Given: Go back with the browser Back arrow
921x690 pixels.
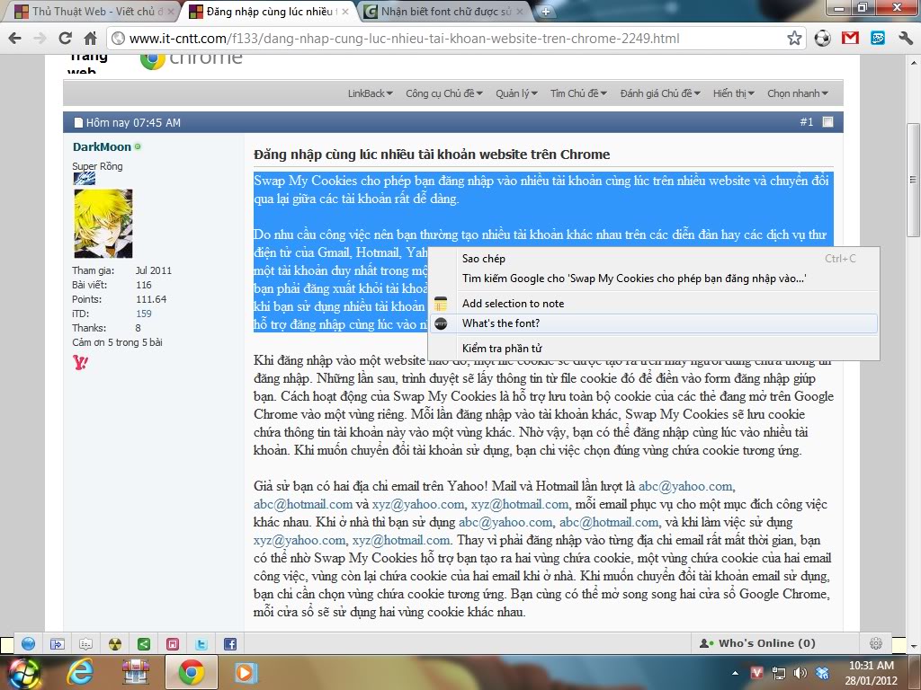Looking at the screenshot, I should [15, 39].
